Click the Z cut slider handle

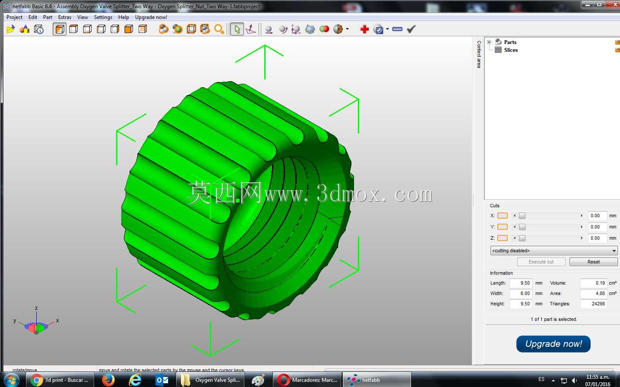(522, 238)
